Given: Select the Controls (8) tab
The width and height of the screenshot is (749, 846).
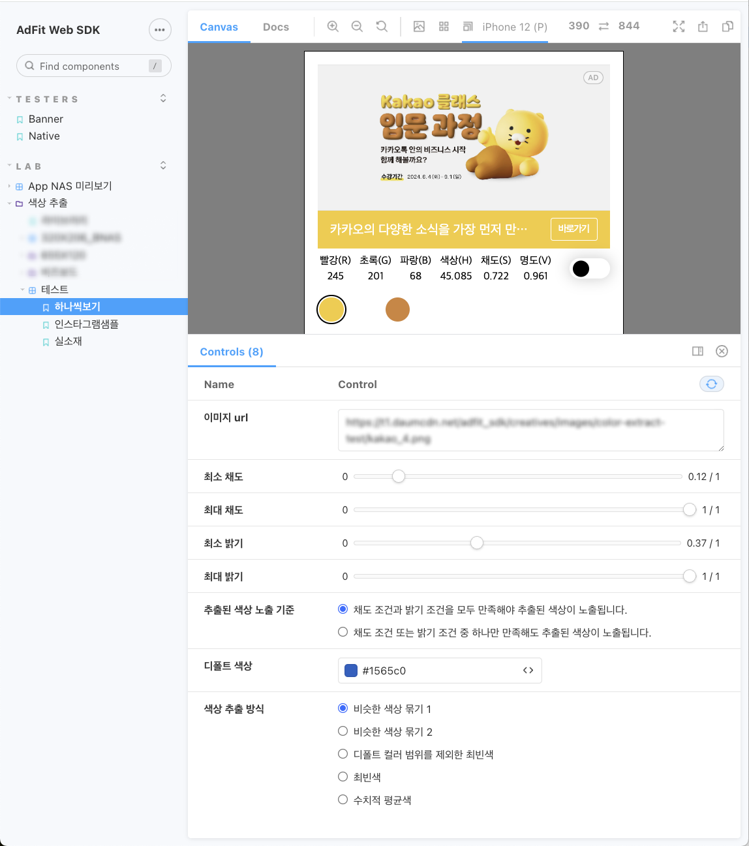Looking at the screenshot, I should 232,352.
